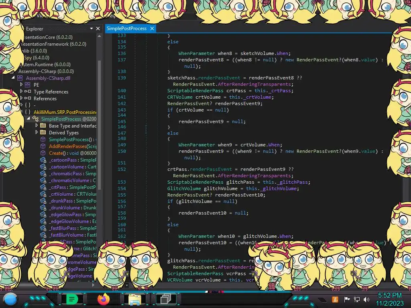Click the _cartoonPass field icon
This screenshot has height=308, width=411.
(x=43, y=160)
